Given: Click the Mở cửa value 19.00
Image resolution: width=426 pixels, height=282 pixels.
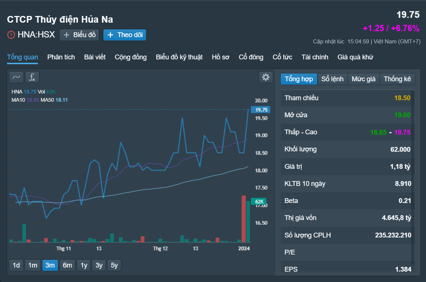Looking at the screenshot, I should coord(402,115).
